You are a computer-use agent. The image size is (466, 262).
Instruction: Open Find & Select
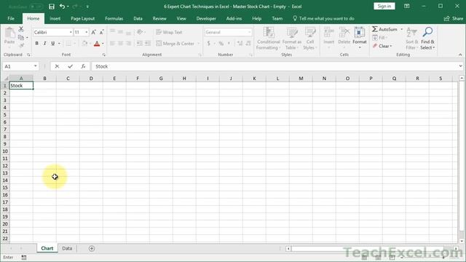427,39
